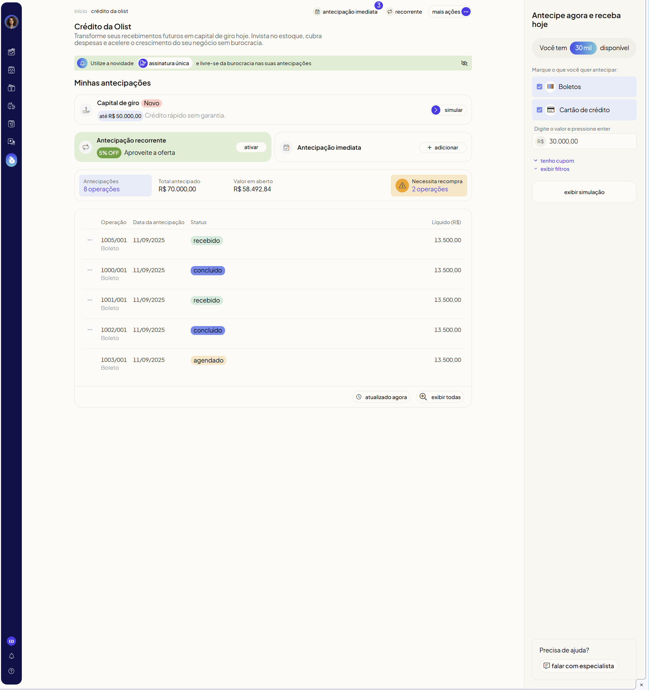Click the notification badge showing 3
This screenshot has height=690, width=649.
(379, 5)
